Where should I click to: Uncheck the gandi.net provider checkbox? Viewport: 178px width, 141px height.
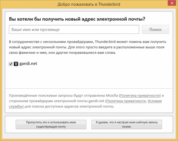click(x=11, y=64)
